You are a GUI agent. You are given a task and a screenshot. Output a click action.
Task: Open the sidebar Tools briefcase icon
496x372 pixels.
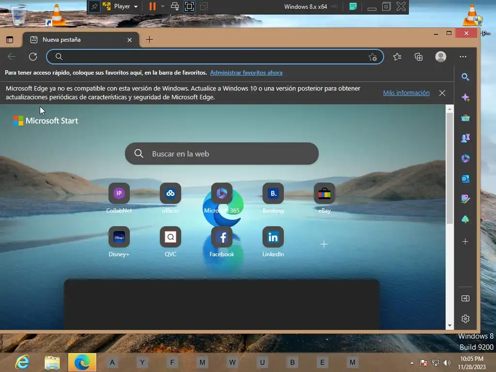pyautogui.click(x=465, y=118)
